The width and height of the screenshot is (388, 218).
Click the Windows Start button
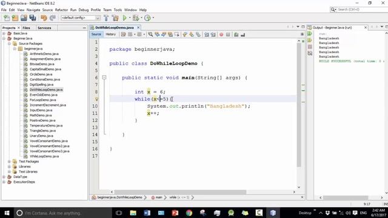pos(7,213)
